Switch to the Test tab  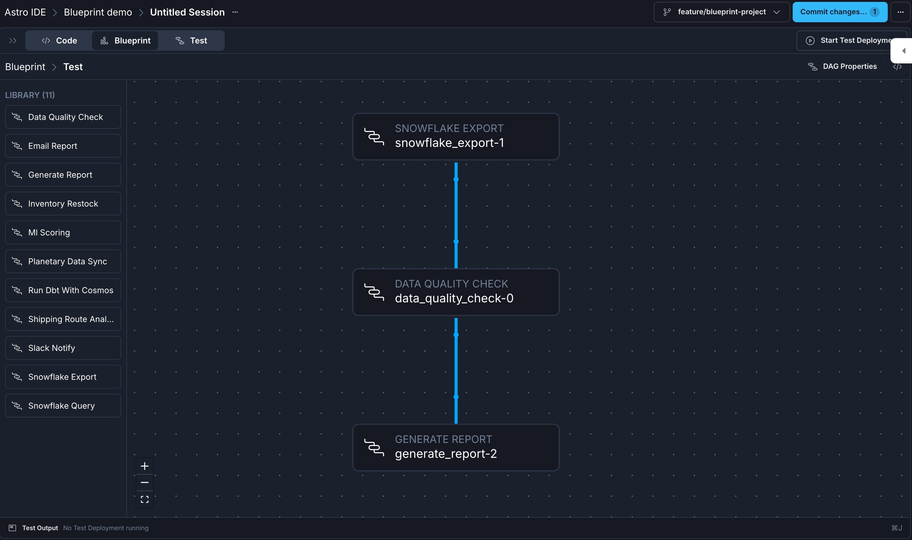click(191, 40)
